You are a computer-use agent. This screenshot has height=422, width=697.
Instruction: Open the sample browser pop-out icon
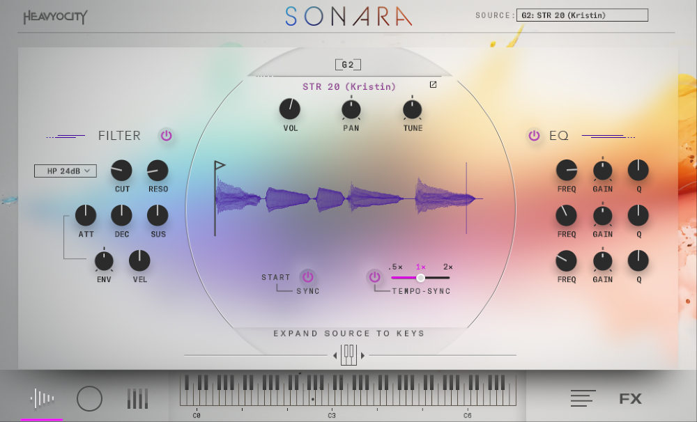(x=434, y=84)
